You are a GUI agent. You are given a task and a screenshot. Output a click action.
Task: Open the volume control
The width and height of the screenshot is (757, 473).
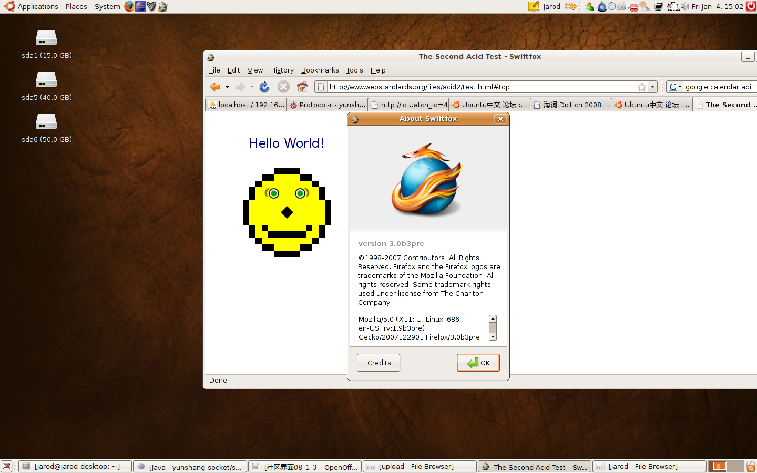684,6
